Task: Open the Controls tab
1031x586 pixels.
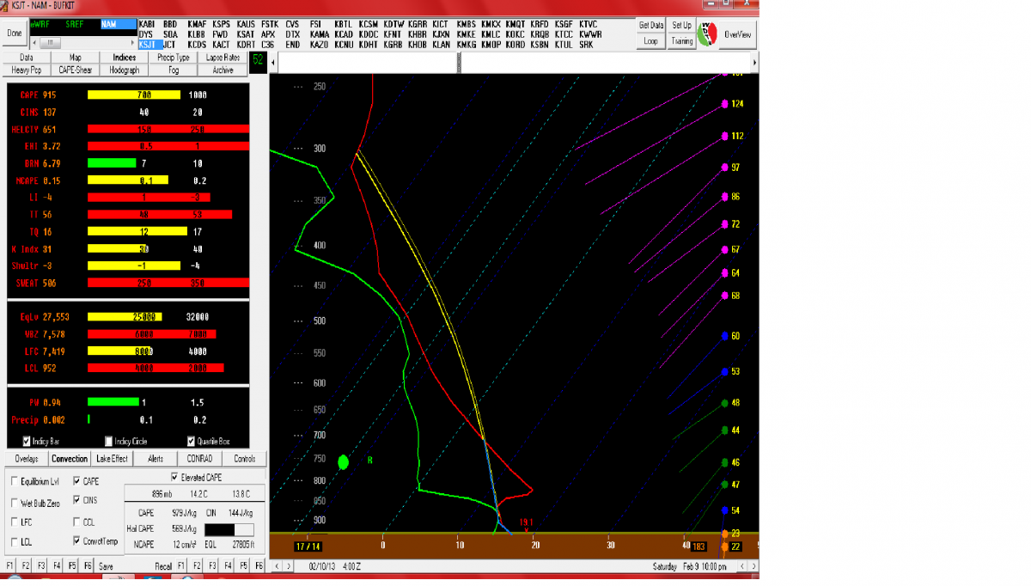Action: tap(244, 459)
